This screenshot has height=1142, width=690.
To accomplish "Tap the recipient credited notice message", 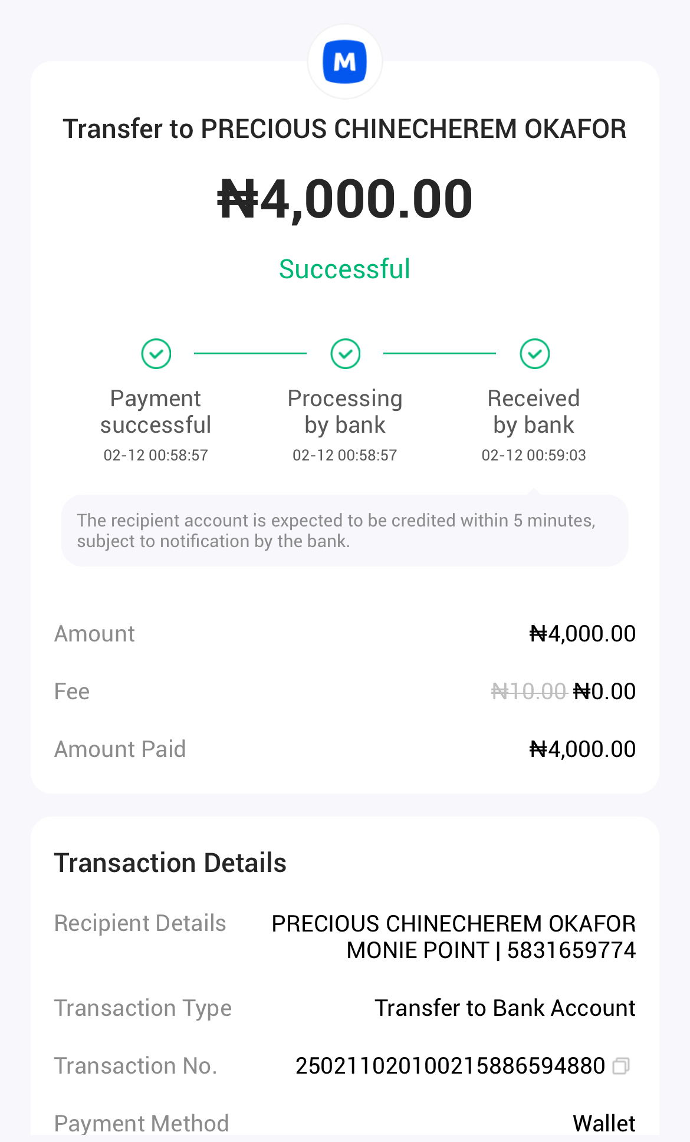I will click(x=336, y=531).
